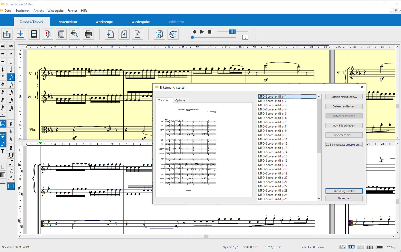Open the Ansicht menu
The width and height of the screenshot is (401, 252).
pyautogui.click(x=39, y=11)
